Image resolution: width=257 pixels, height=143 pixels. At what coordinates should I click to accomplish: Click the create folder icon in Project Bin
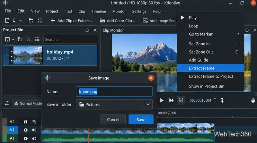click(x=20, y=39)
